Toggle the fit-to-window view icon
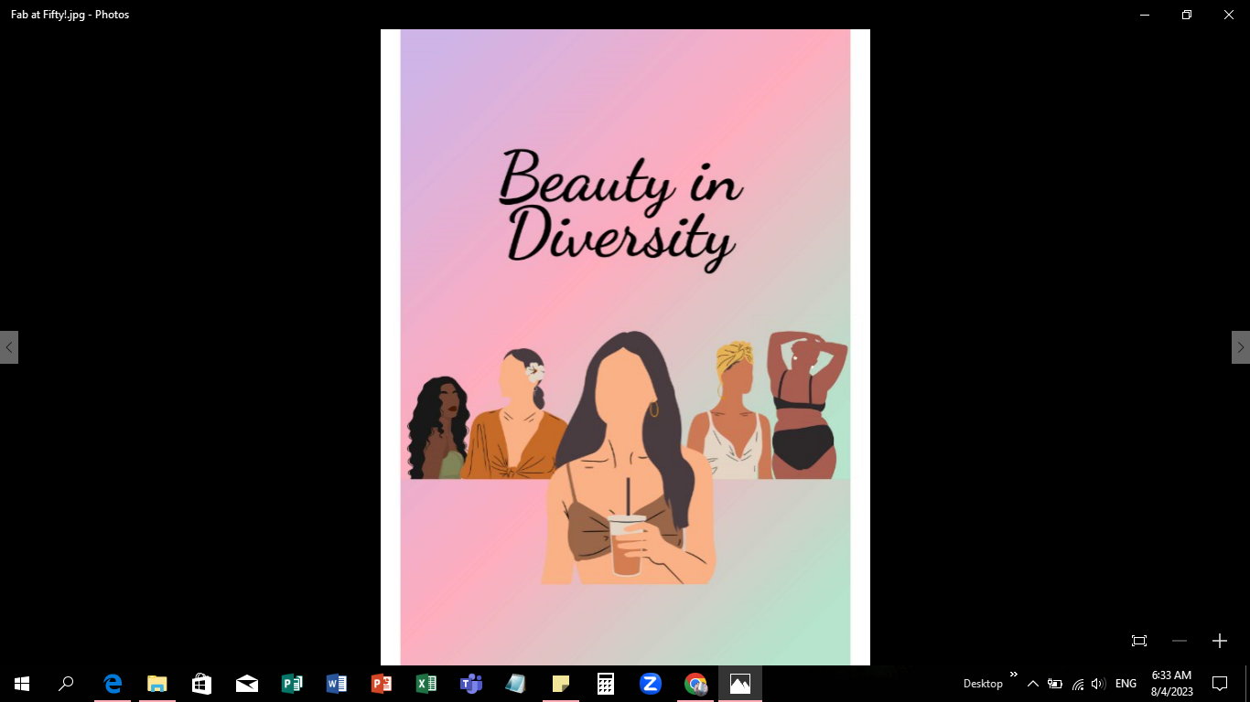This screenshot has width=1250, height=702. click(x=1139, y=641)
